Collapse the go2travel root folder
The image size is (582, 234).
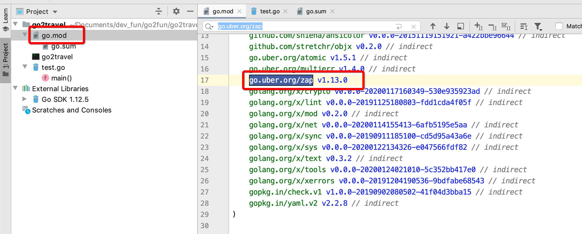15,24
